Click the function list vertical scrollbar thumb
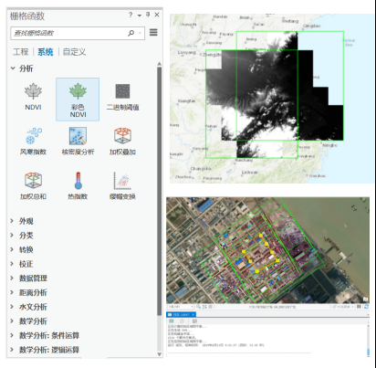Screen dimensions: 376x368 point(160,191)
